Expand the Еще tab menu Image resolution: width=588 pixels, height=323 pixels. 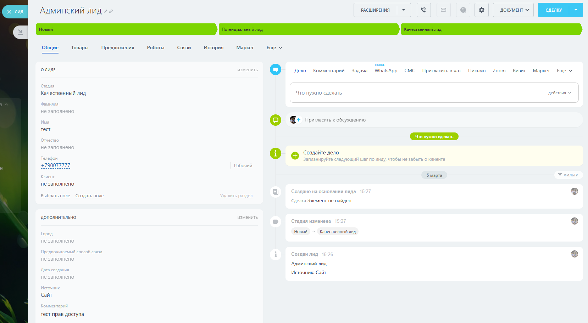tap(274, 47)
